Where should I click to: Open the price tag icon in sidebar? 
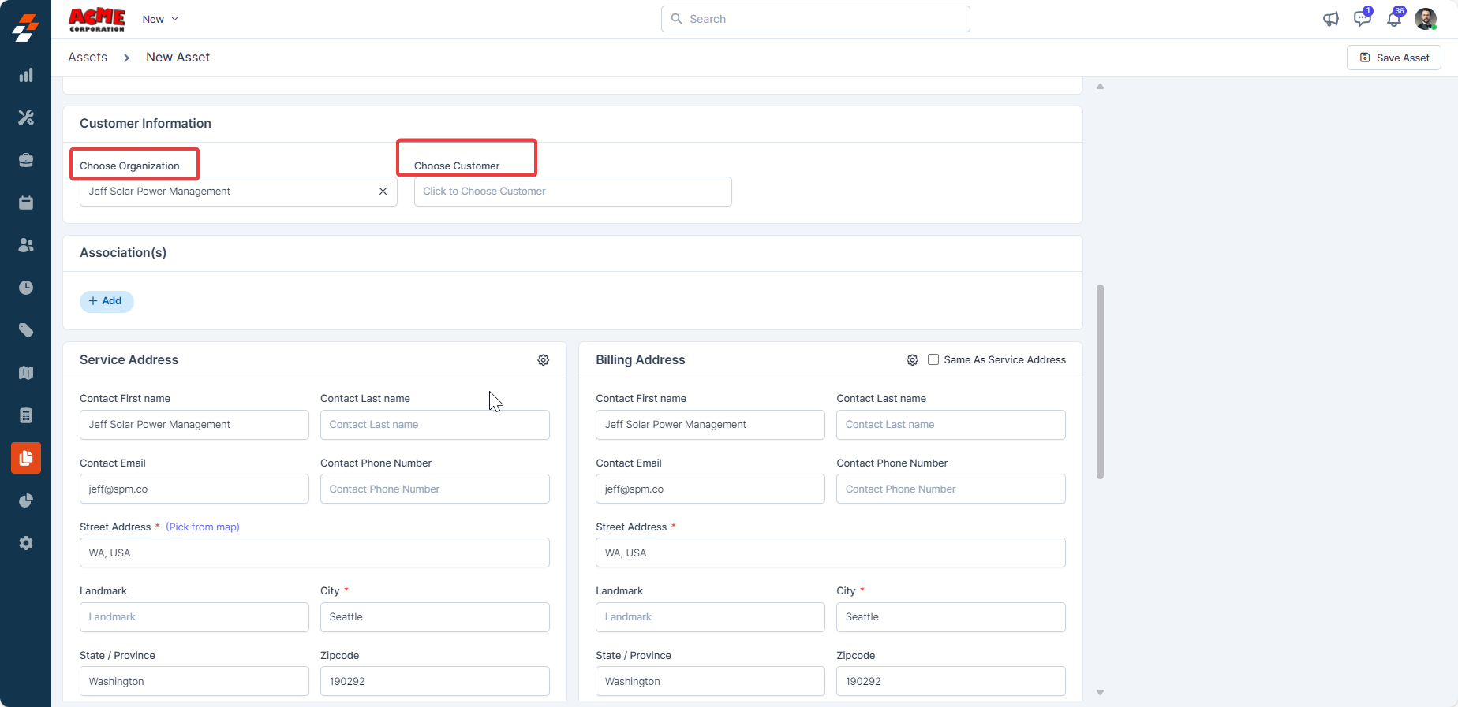(26, 330)
